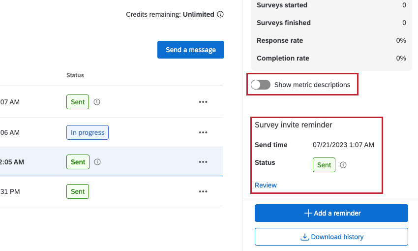Click the Show metric descriptions label
This screenshot has width=418, height=251.
coord(312,85)
